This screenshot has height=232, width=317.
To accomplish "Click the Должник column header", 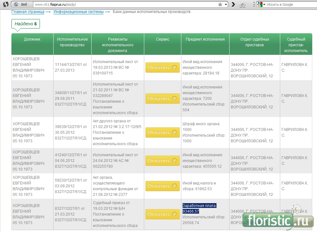I will click(x=32, y=39).
